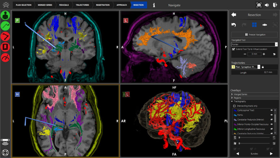The width and height of the screenshot is (280, 158).
Task: Click the green patient status icon
Action: [x=5, y=15]
